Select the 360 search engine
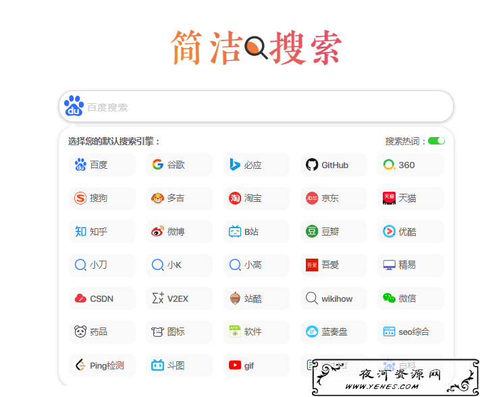Image resolution: width=480 pixels, height=397 pixels. (x=410, y=165)
